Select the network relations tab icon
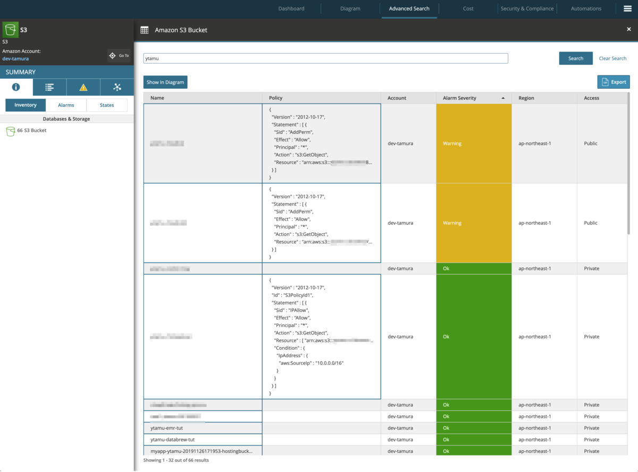Image resolution: width=638 pixels, height=472 pixels. 117,87
